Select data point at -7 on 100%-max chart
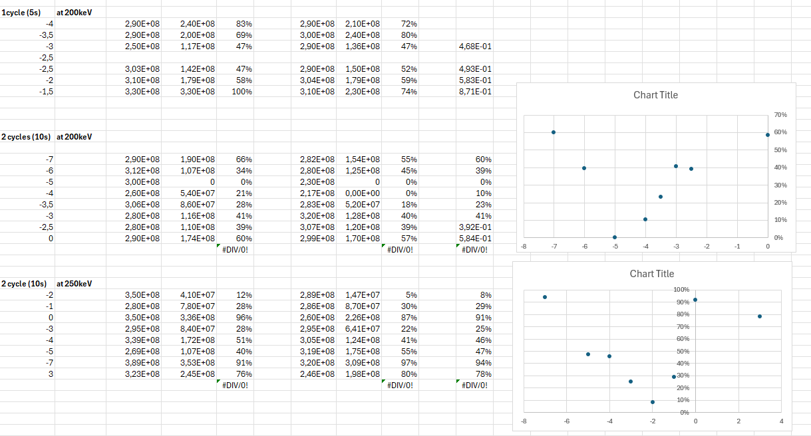The image size is (811, 436). 545,297
